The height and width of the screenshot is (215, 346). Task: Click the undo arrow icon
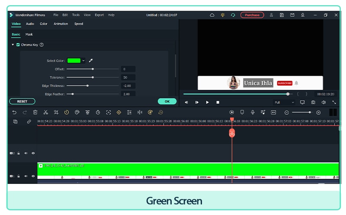point(14,112)
